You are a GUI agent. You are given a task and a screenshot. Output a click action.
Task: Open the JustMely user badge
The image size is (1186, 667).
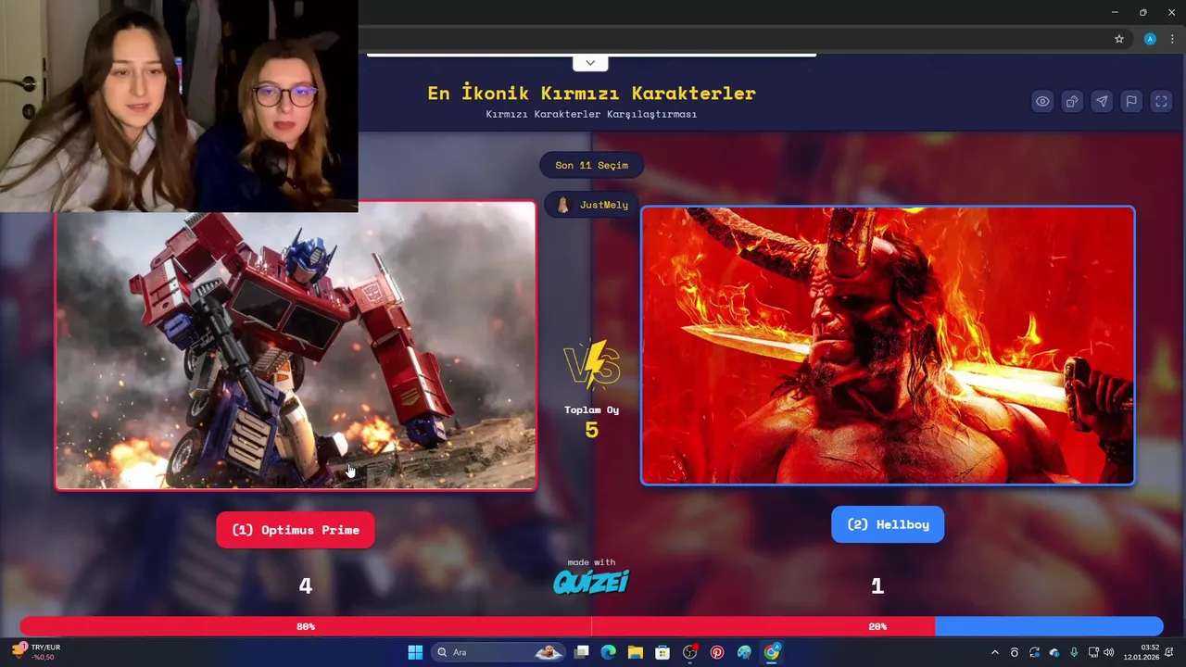591,205
